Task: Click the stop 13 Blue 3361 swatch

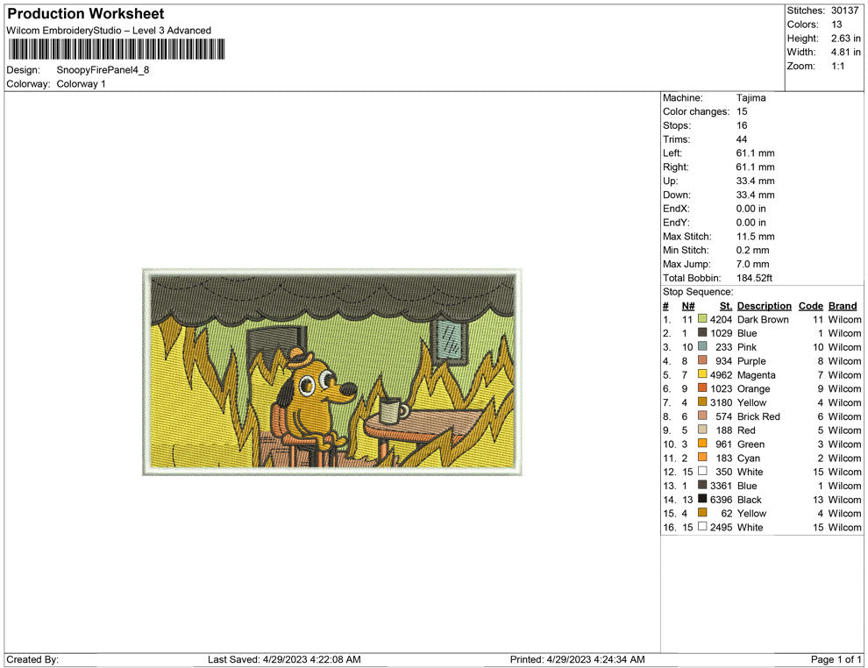Action: tap(702, 485)
